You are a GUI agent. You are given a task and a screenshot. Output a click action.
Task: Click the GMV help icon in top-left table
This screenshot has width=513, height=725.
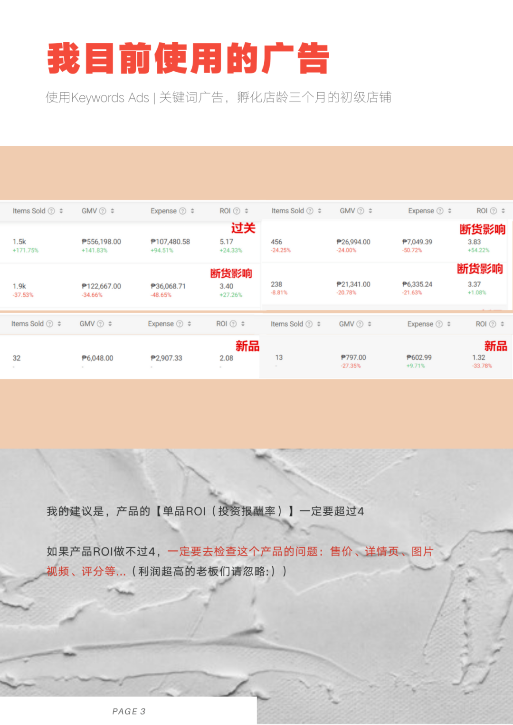pyautogui.click(x=102, y=211)
